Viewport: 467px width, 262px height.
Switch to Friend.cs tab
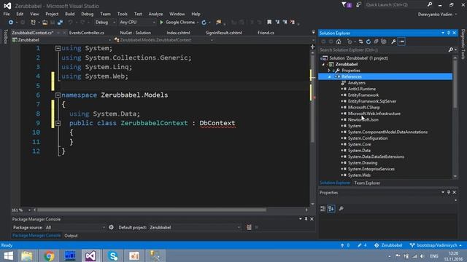266,33
